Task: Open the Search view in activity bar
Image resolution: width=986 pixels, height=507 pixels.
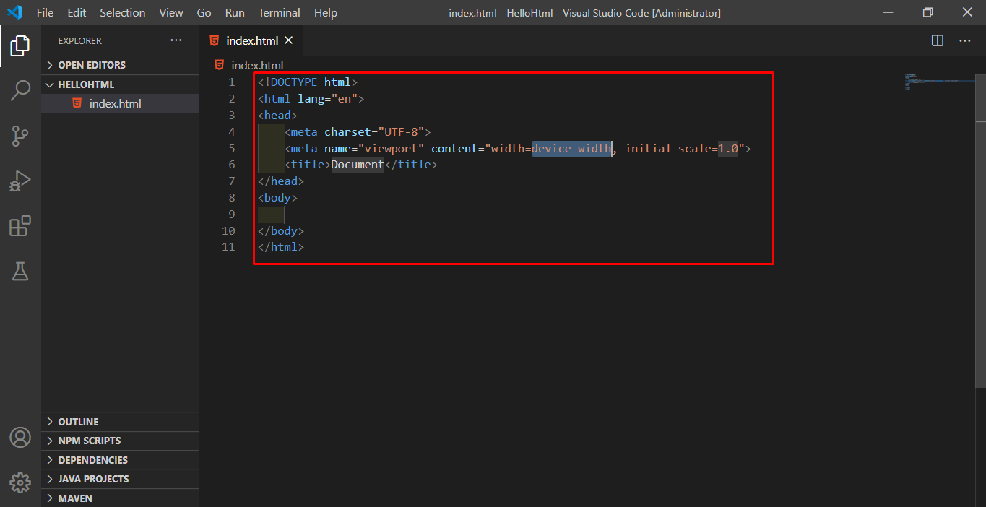Action: (x=20, y=91)
